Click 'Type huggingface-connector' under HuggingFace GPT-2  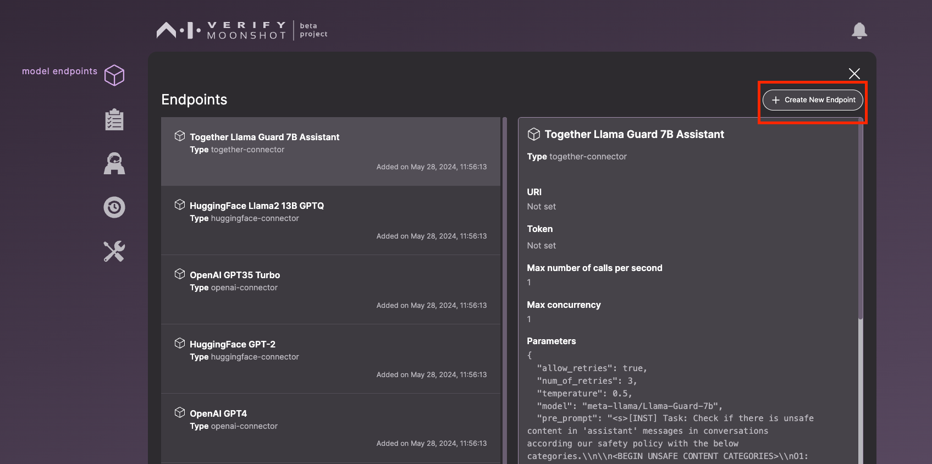244,357
